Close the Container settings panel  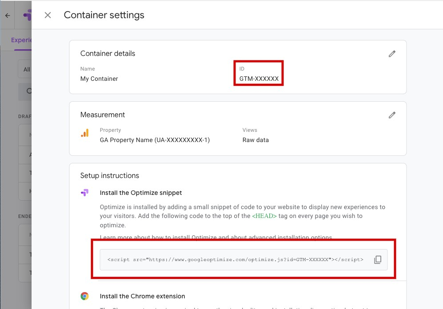(48, 15)
